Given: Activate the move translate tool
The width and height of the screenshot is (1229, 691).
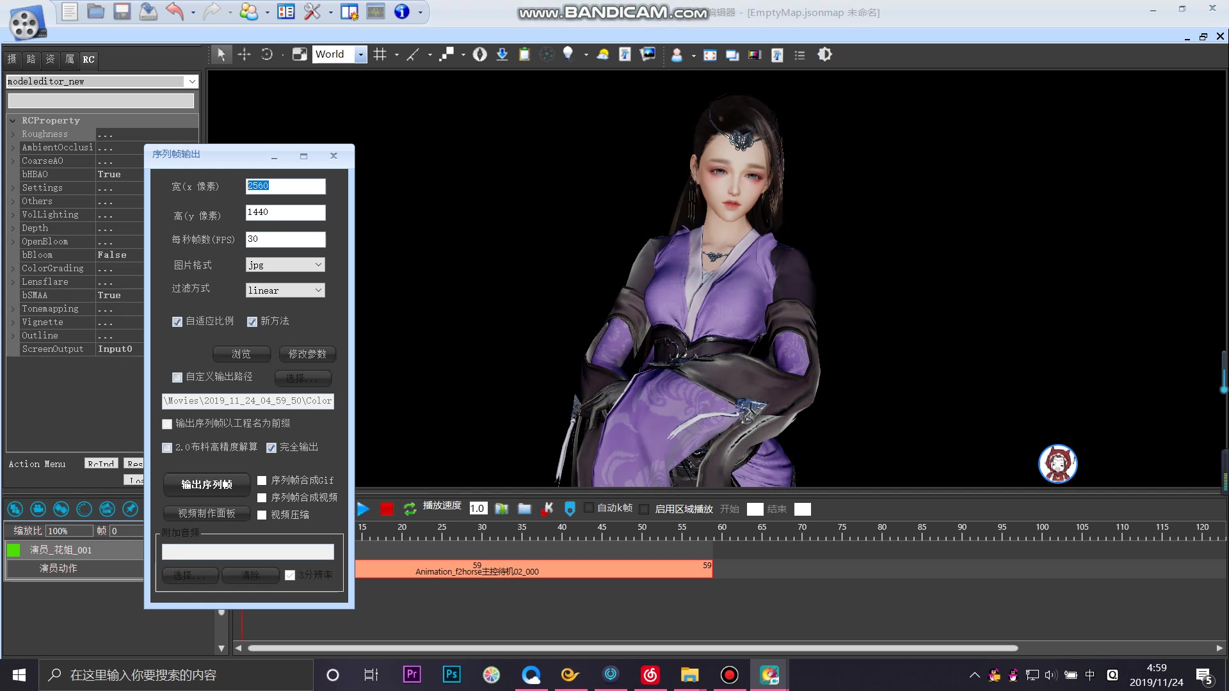Looking at the screenshot, I should pyautogui.click(x=244, y=54).
